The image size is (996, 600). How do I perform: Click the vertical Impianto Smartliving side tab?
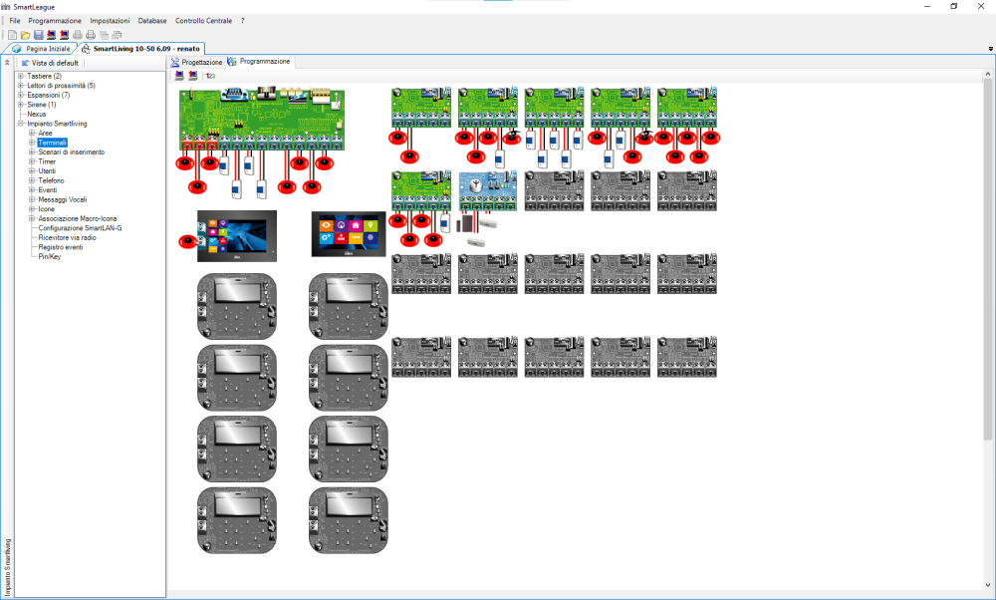(x=8, y=567)
